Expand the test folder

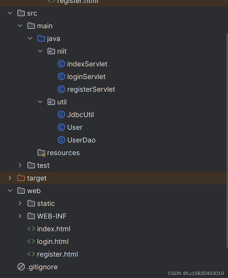coord(20,165)
